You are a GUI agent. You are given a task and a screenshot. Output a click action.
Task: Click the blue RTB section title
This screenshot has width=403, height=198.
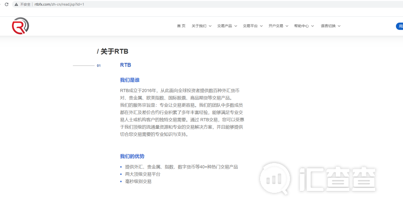coord(126,65)
